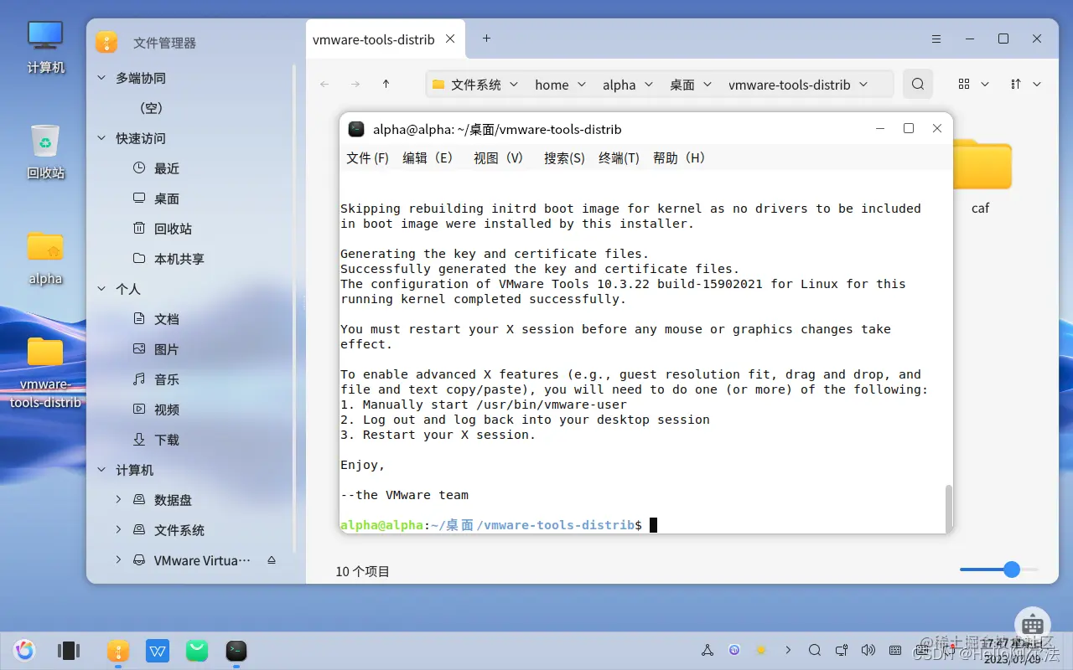The width and height of the screenshot is (1073, 670).
Task: Go back in file manager
Action: tap(325, 84)
